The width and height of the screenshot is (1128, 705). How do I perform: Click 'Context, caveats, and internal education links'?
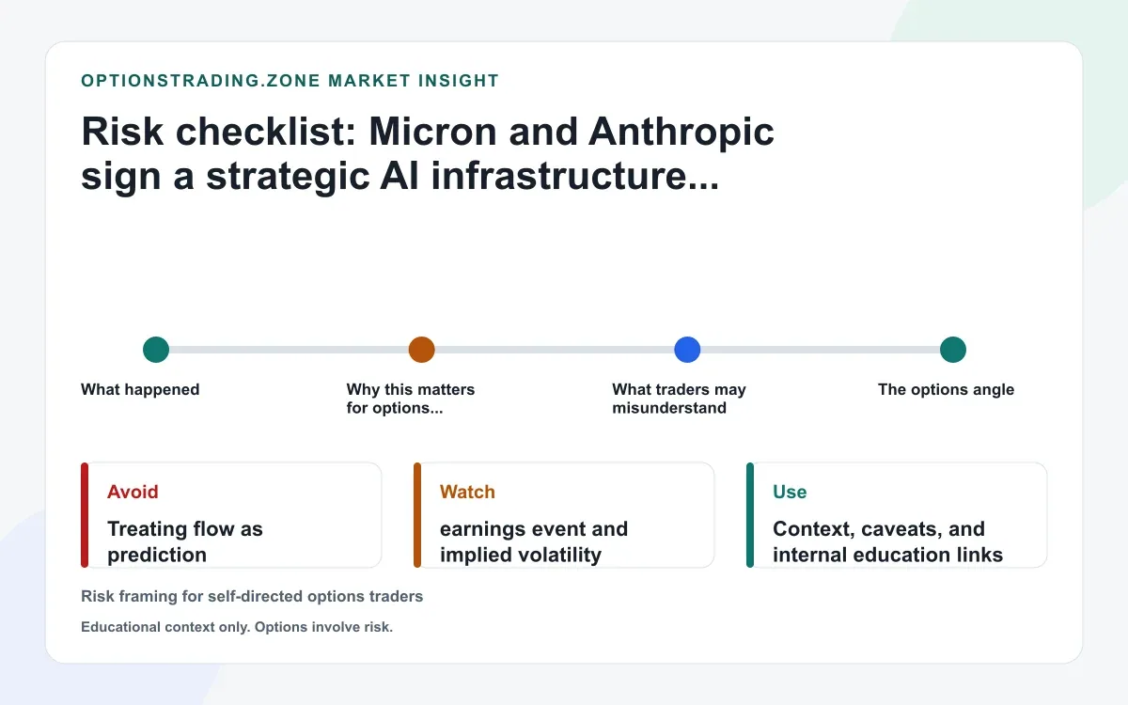coord(887,541)
